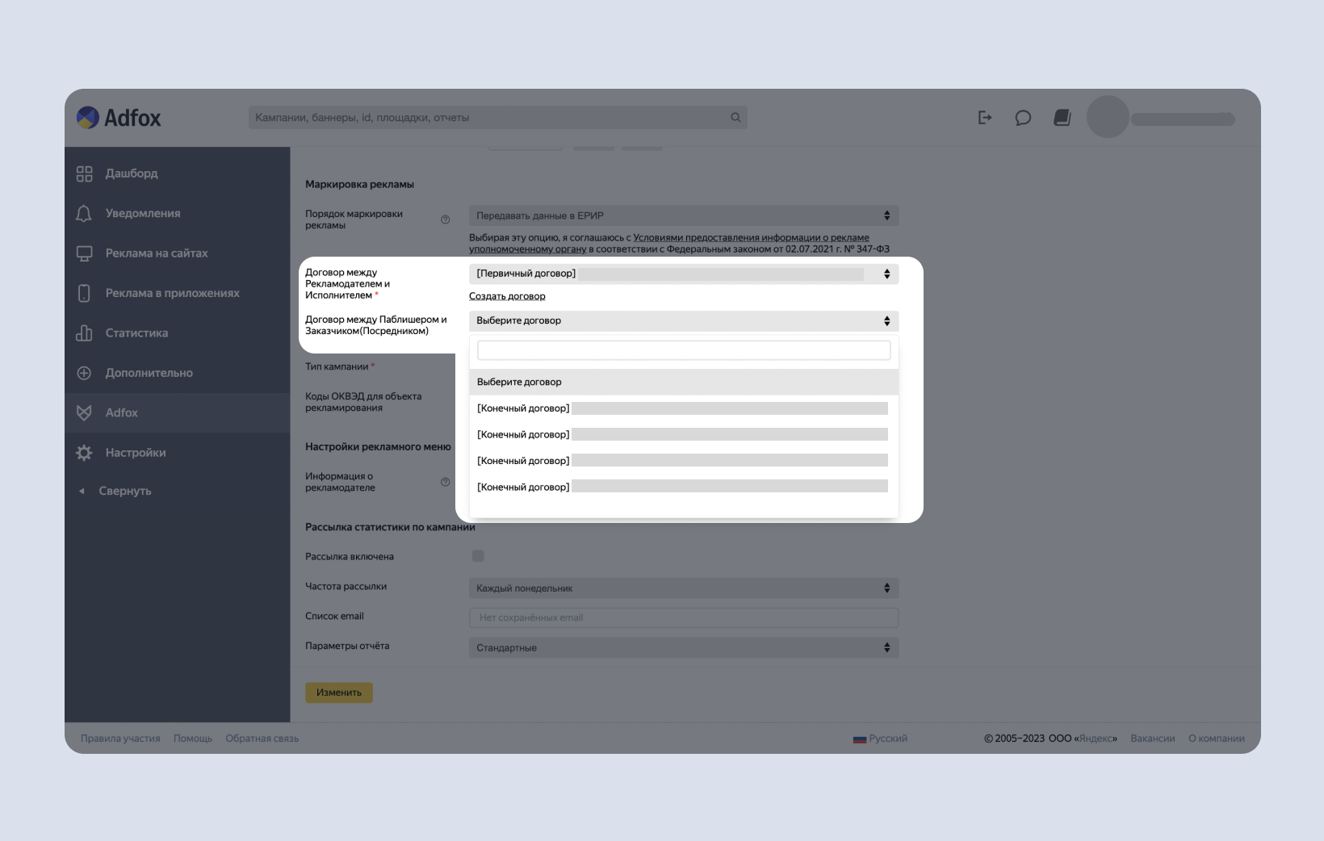Open the chat bubble icon
The image size is (1324, 841).
tap(1023, 118)
